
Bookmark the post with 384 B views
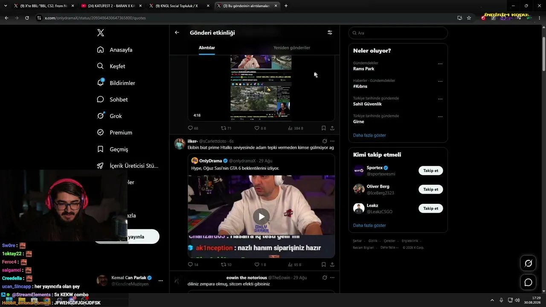pyautogui.click(x=324, y=128)
